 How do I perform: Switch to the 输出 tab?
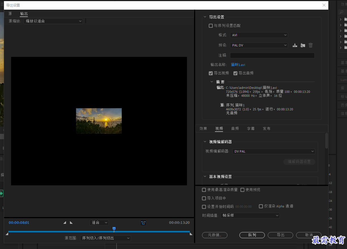[x=24, y=14]
